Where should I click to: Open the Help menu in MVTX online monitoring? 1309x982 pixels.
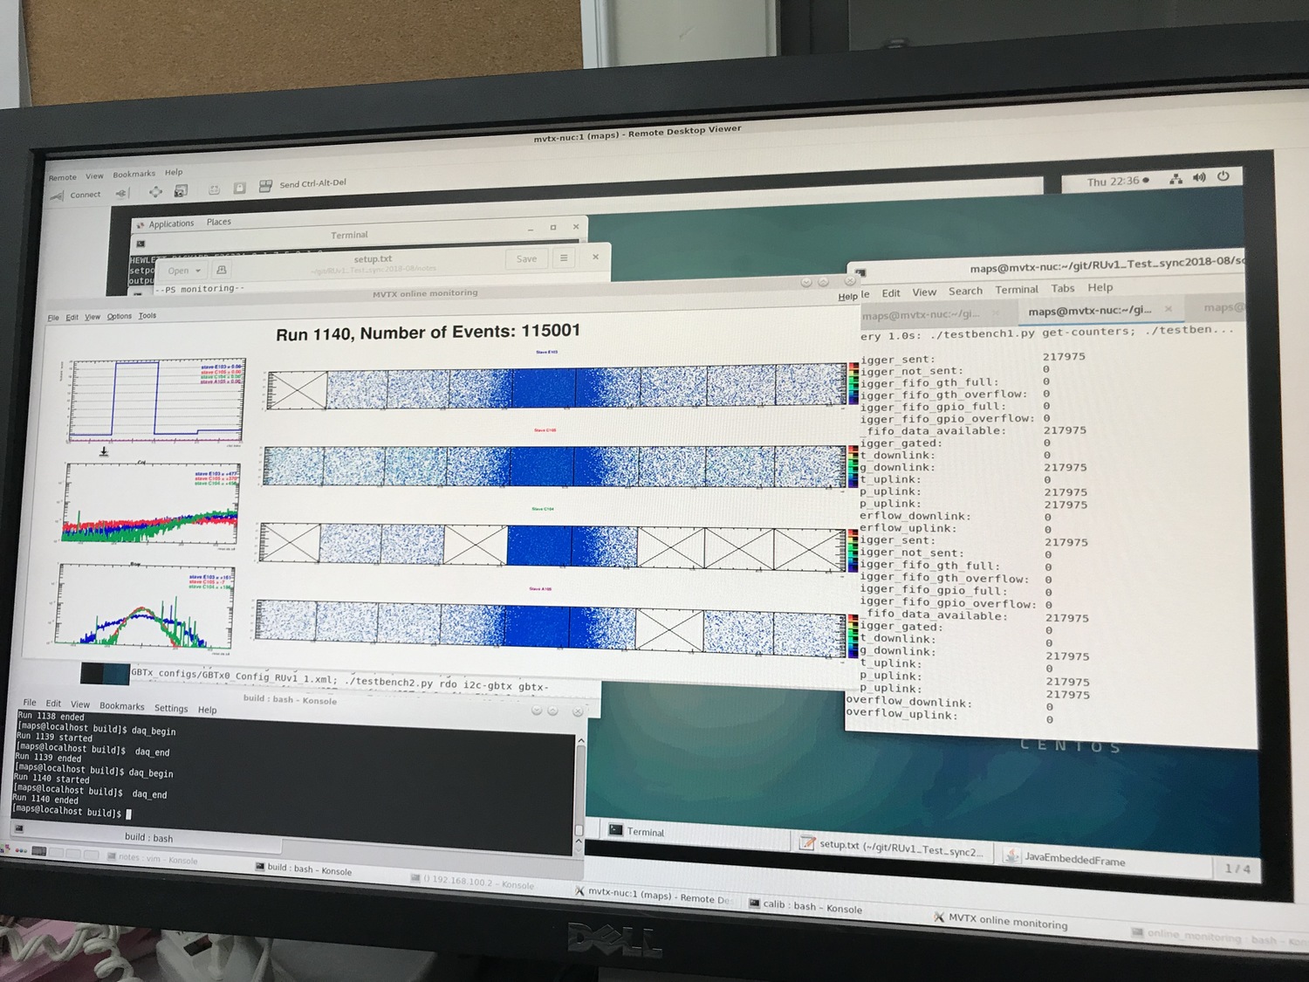pyautogui.click(x=847, y=297)
